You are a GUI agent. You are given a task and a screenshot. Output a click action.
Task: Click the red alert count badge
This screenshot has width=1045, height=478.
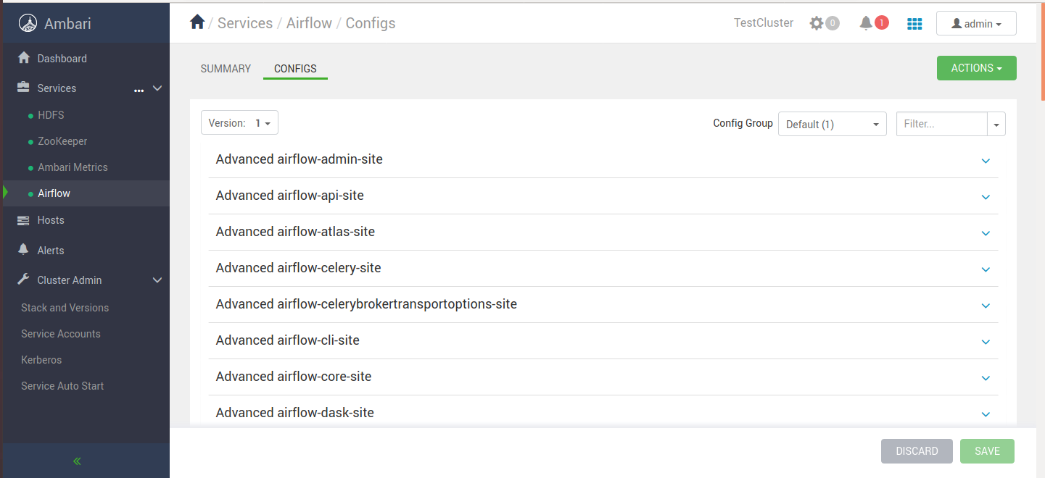tap(881, 22)
